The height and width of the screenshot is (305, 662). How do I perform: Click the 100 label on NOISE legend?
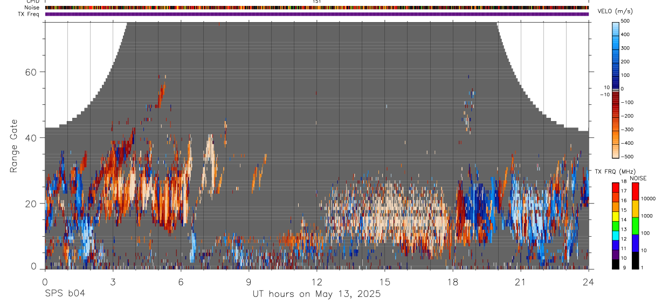(x=645, y=233)
